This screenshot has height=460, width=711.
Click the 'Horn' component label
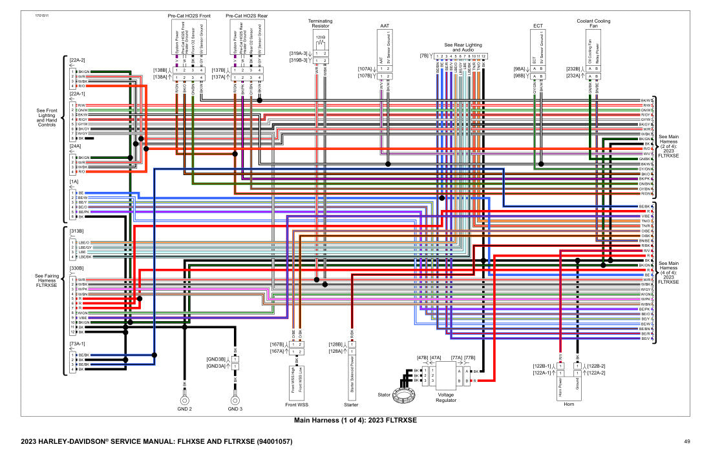pos(569,404)
